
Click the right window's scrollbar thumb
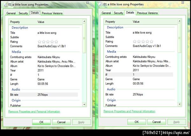180,38
